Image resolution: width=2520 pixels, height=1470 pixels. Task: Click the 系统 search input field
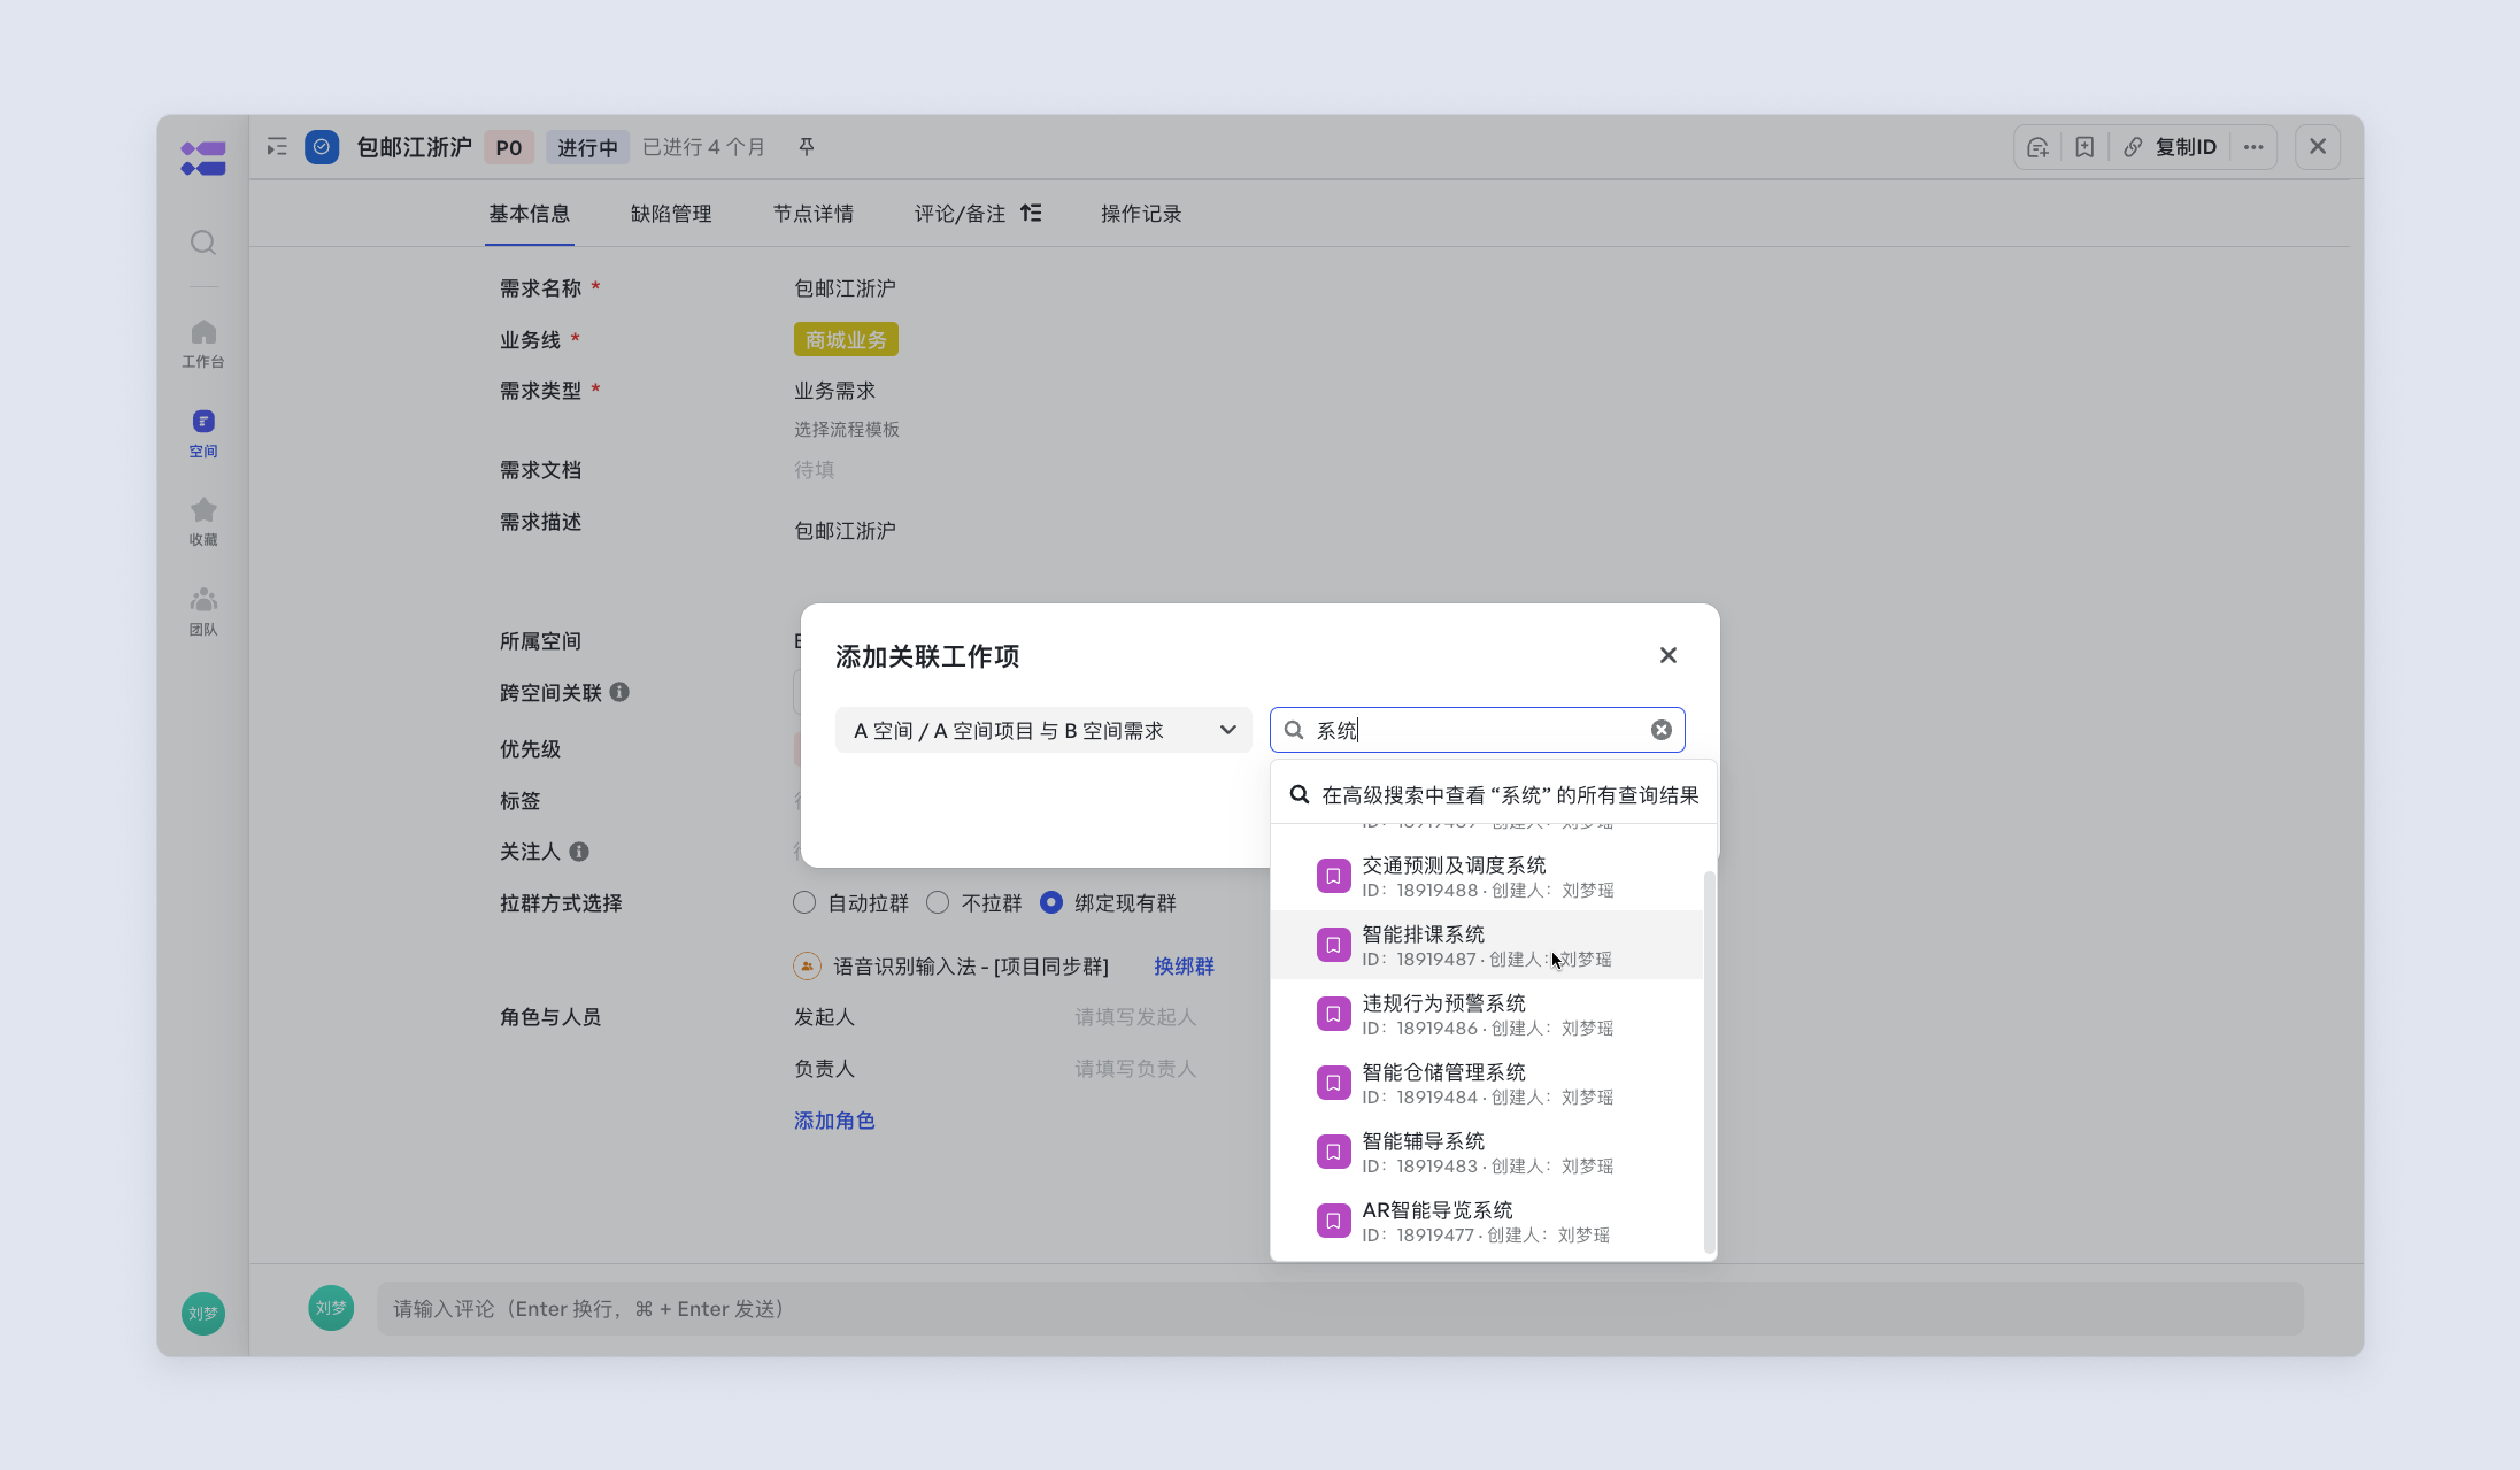[x=1478, y=730]
